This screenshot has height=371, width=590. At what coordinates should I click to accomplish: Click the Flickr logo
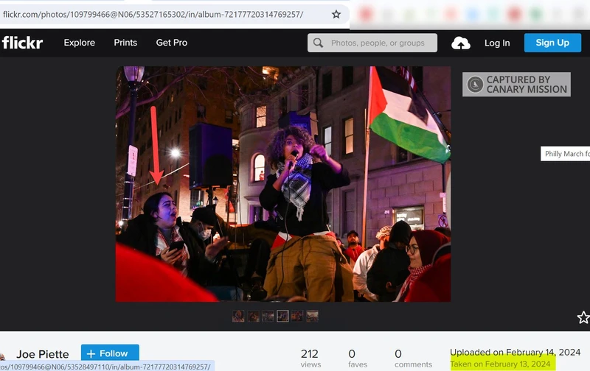[x=23, y=43]
